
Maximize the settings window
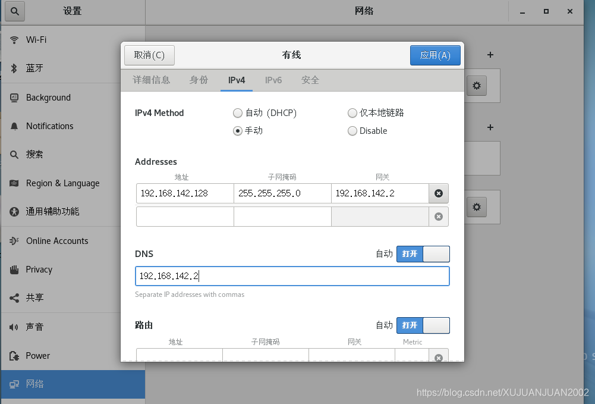[546, 12]
